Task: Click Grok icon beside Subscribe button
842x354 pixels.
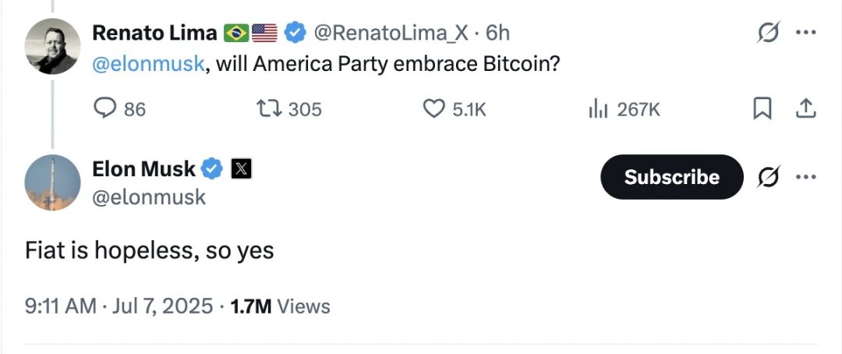Action: pyautogui.click(x=768, y=178)
